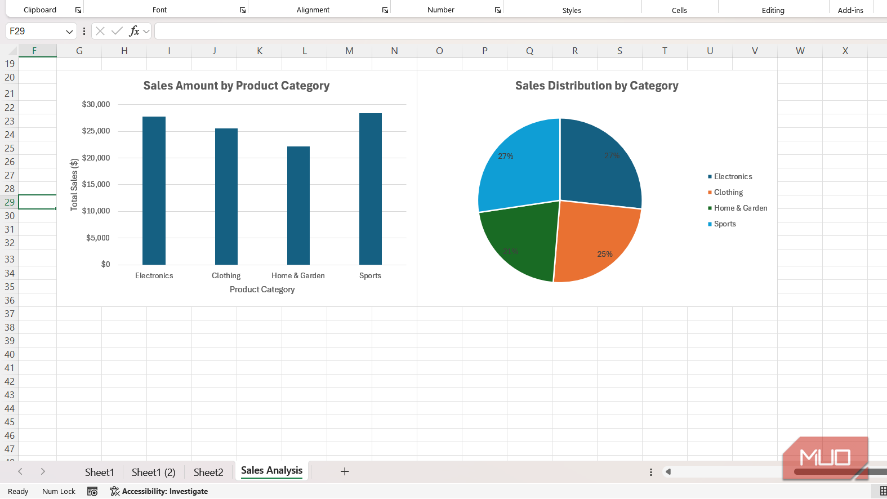This screenshot has width=887, height=499.
Task: Click the Name Box showing F29
Action: [34, 31]
